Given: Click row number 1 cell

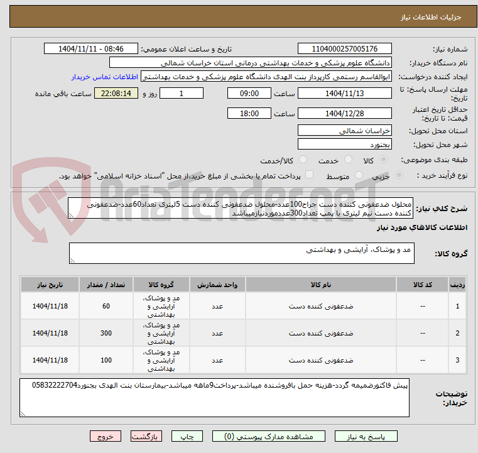Looking at the screenshot, I should coord(457,306).
